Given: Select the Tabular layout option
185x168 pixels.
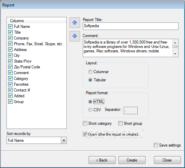Looking at the screenshot, I should pos(90,80).
